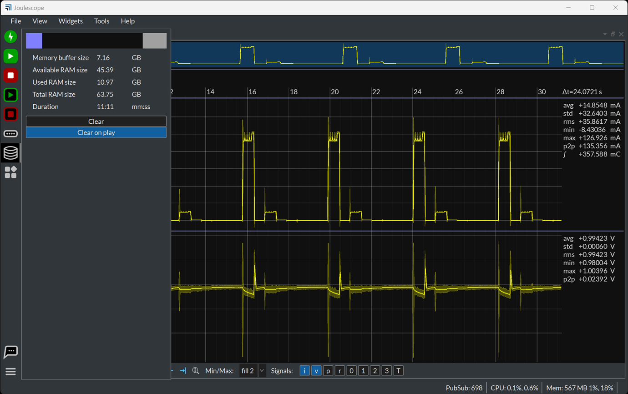The height and width of the screenshot is (394, 628).
Task: Open the Widgets menu
Action: 71,21
